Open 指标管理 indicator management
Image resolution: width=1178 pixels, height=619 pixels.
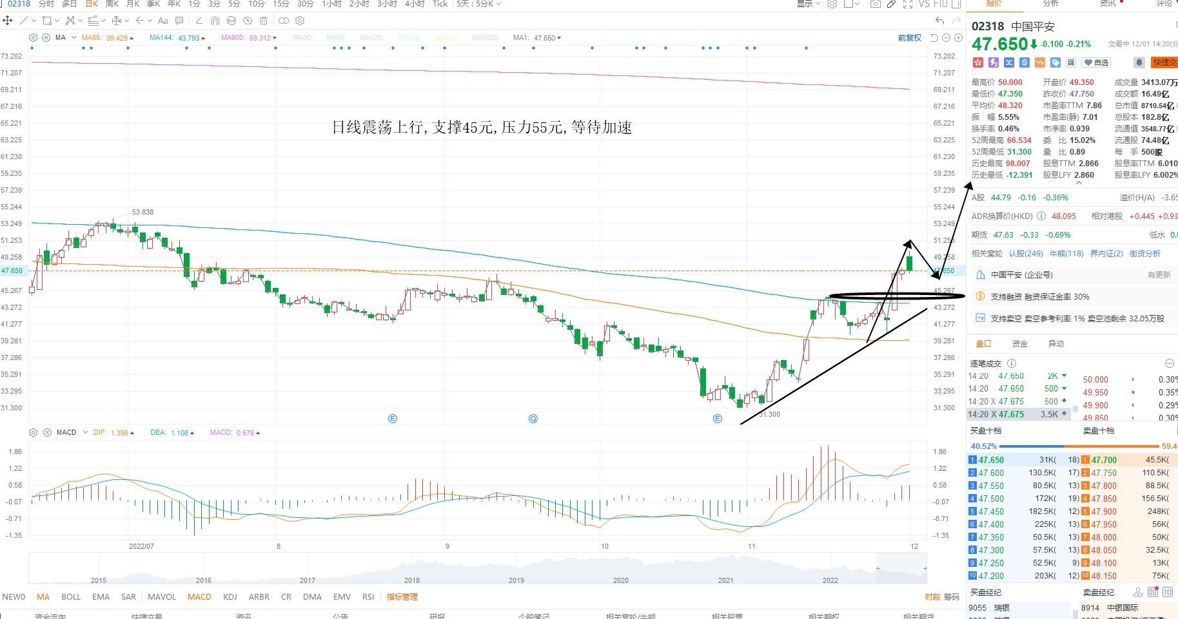click(x=402, y=597)
